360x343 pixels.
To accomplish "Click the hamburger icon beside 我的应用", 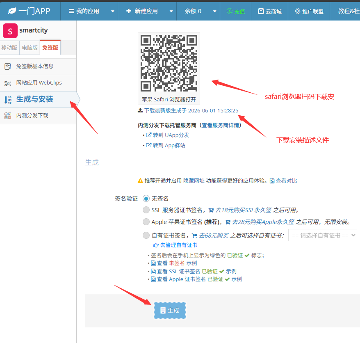I will [71, 11].
